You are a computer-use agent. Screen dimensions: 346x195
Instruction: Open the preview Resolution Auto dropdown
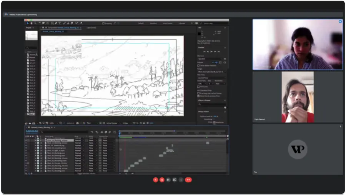pyautogui.click(x=220, y=84)
